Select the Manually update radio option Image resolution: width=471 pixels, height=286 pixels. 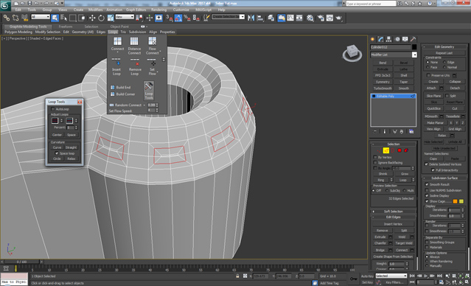tap(427, 266)
